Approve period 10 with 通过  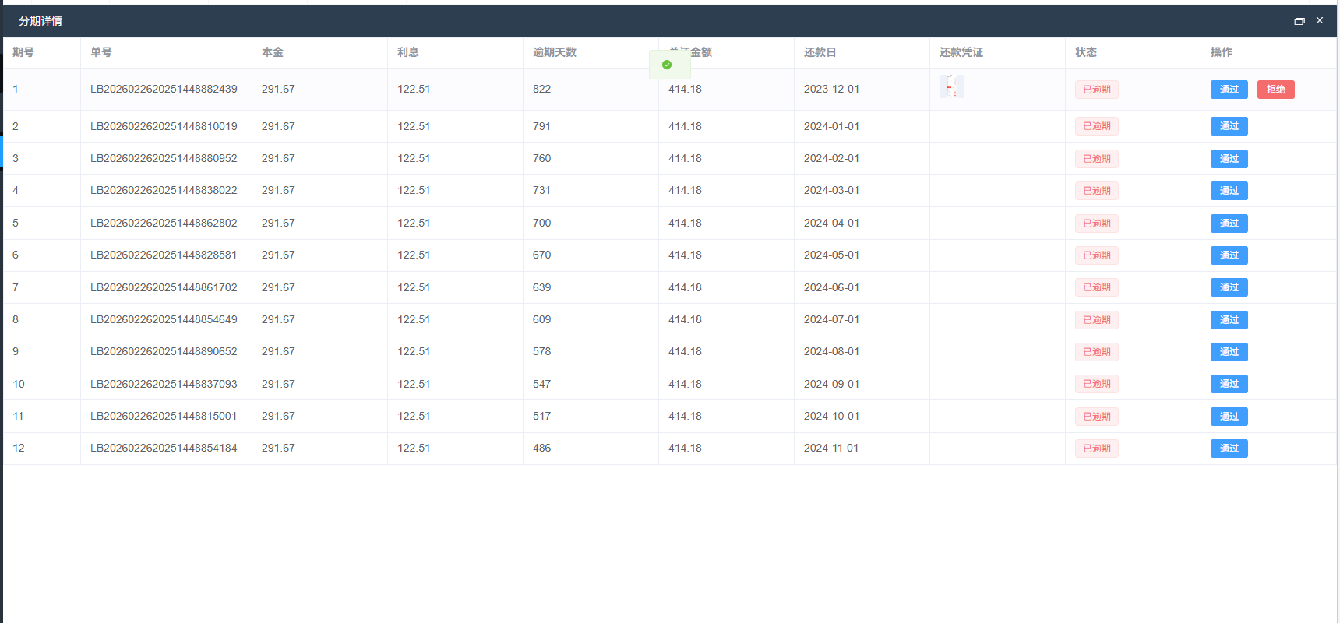click(1229, 384)
